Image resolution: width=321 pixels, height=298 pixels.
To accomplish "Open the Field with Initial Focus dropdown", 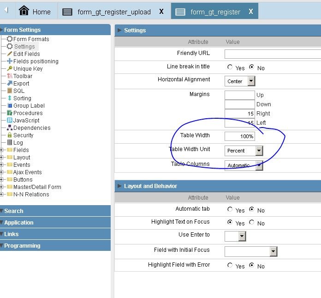I will 251,251.
